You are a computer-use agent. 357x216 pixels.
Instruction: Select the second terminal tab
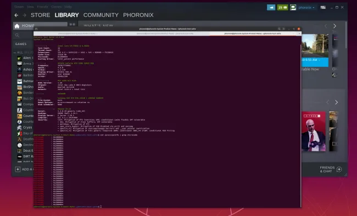click(x=165, y=33)
